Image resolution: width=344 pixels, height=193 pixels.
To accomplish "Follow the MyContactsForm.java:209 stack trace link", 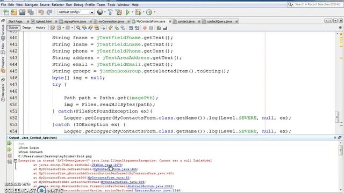I will 123,182.
